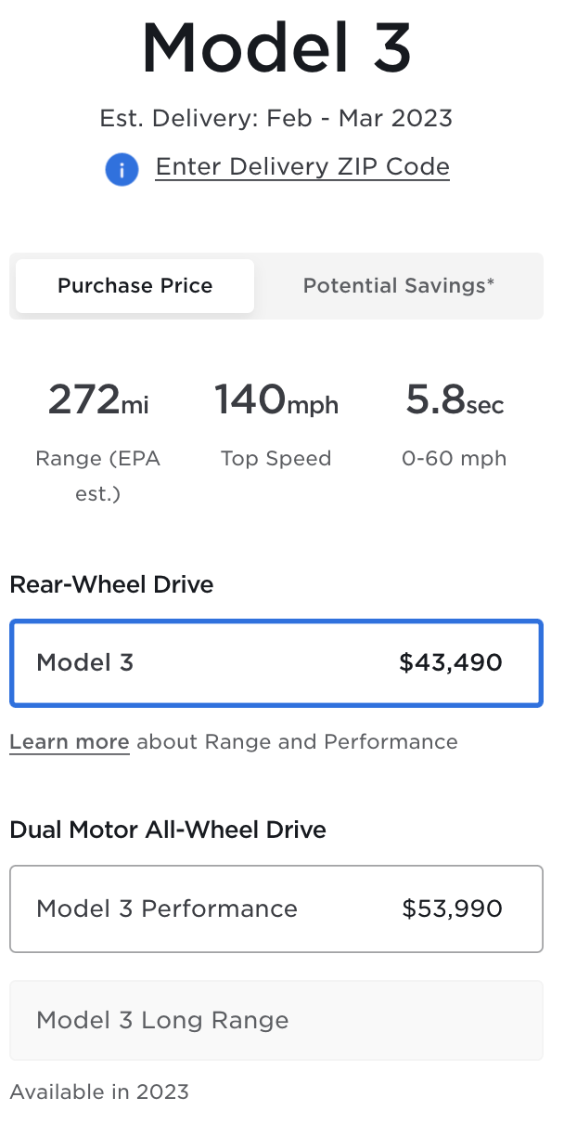Select the Model 3 Rear-Wheel Drive option
564x1124 pixels.
[x=276, y=663]
